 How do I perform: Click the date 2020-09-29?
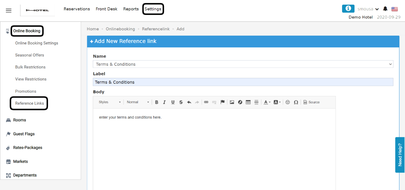pyautogui.click(x=389, y=17)
